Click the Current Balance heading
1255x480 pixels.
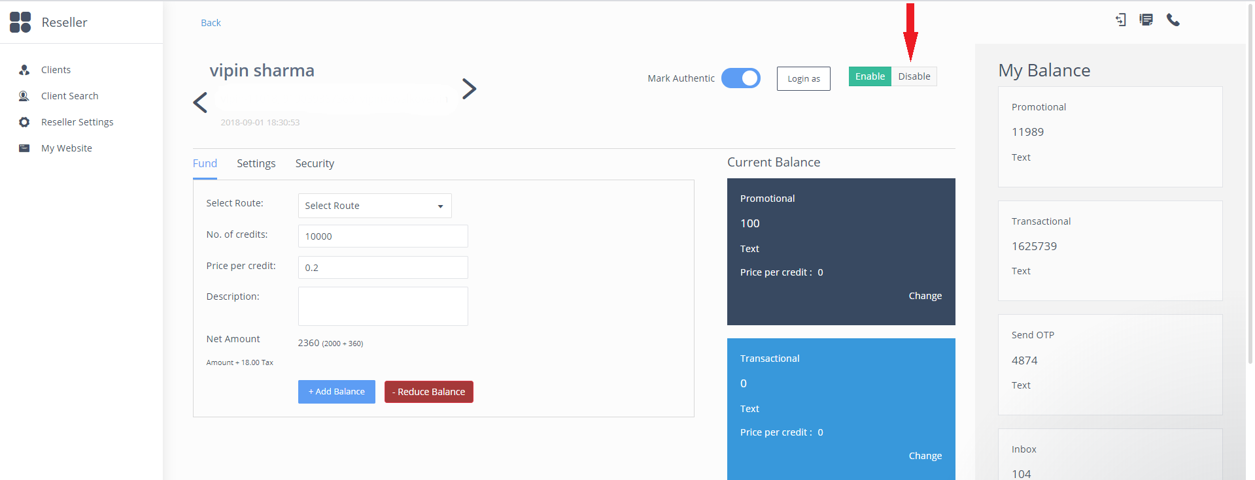(774, 162)
